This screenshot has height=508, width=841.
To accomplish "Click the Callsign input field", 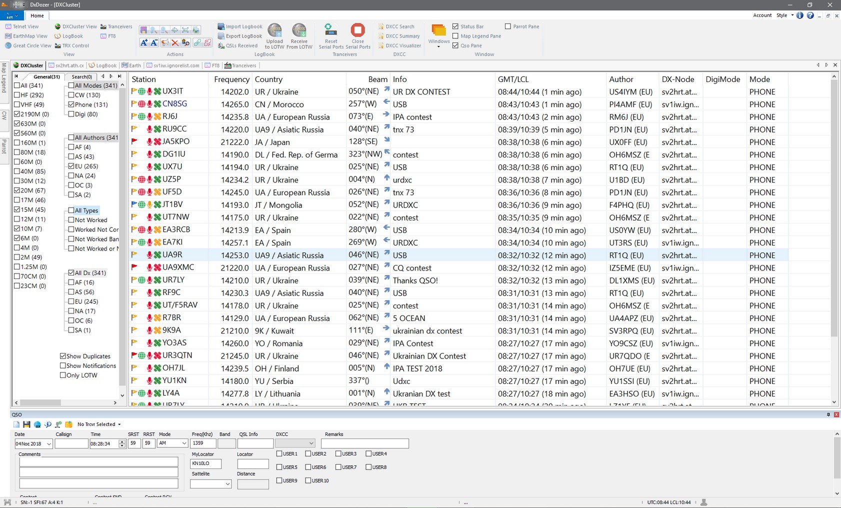I will 71,443.
